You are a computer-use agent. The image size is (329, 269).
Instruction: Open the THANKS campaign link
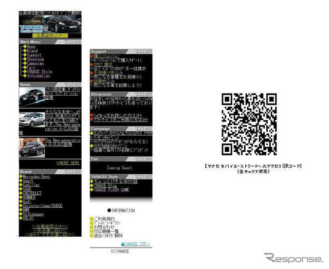[111, 146]
